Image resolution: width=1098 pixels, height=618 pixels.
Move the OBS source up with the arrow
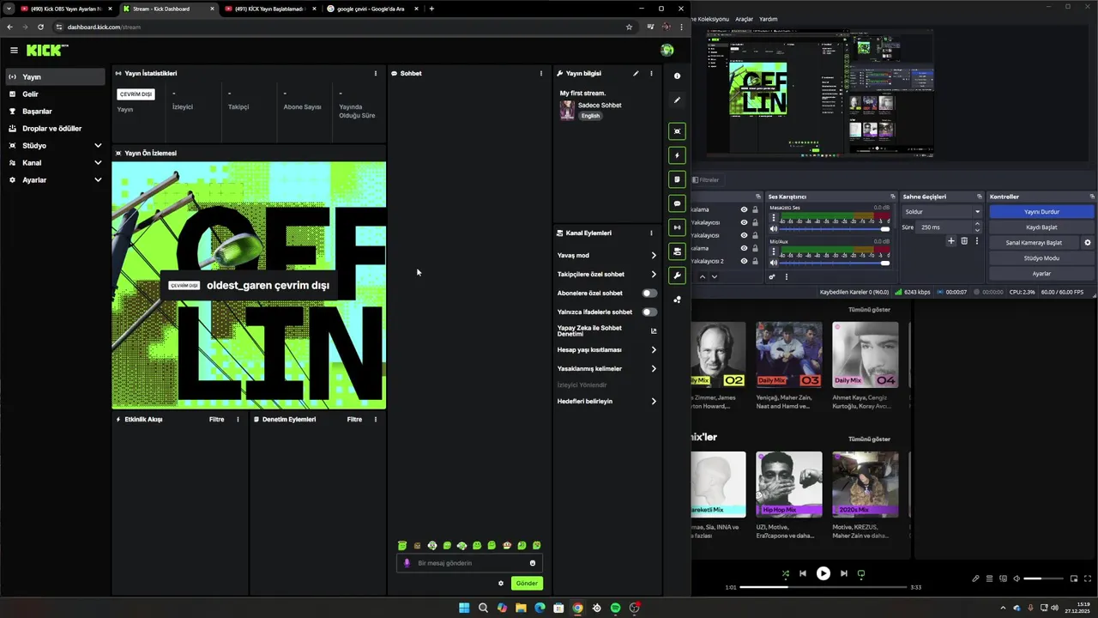click(x=703, y=276)
